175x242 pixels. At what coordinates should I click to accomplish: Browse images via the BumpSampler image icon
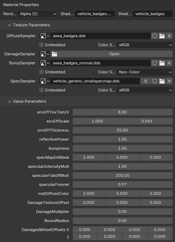coord(45,63)
